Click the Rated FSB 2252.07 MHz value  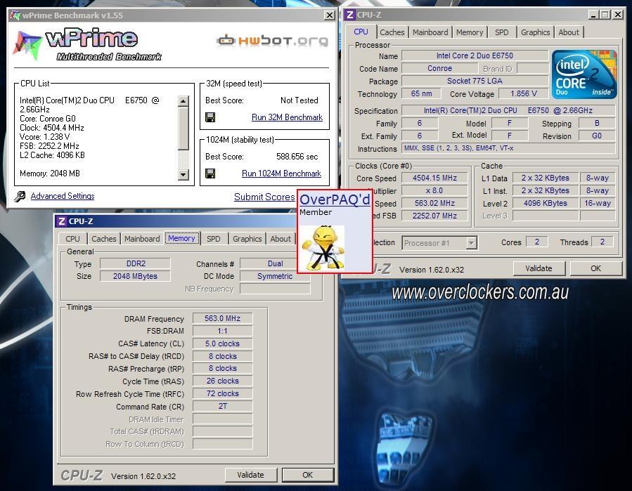(x=435, y=216)
